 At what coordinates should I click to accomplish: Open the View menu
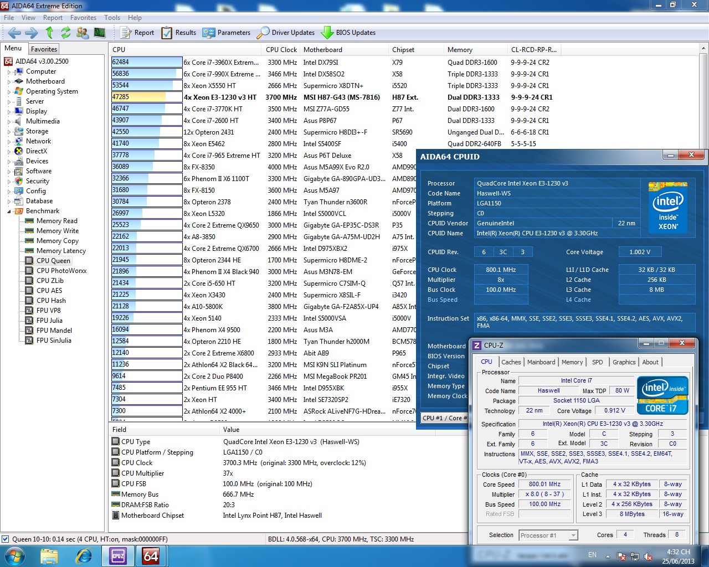coord(28,18)
